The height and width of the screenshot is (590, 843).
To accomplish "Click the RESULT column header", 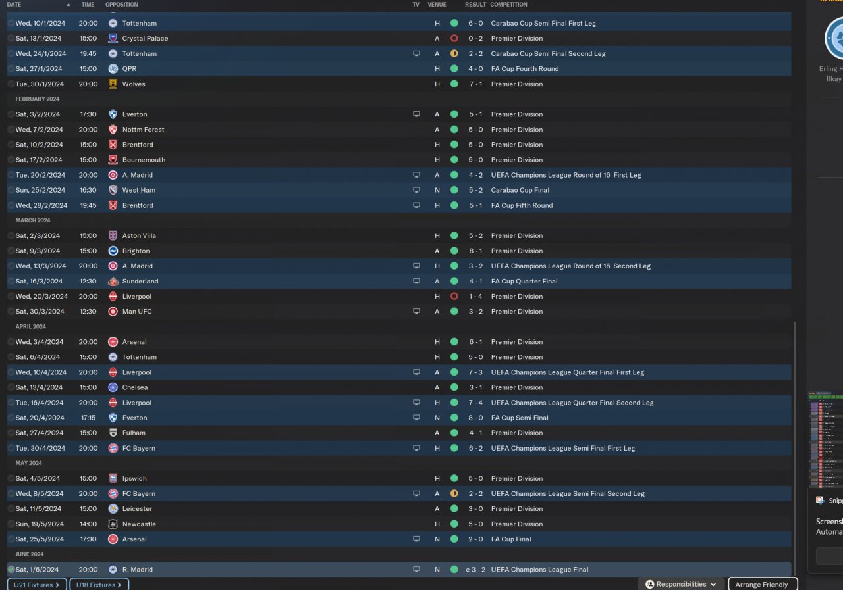I will click(476, 5).
